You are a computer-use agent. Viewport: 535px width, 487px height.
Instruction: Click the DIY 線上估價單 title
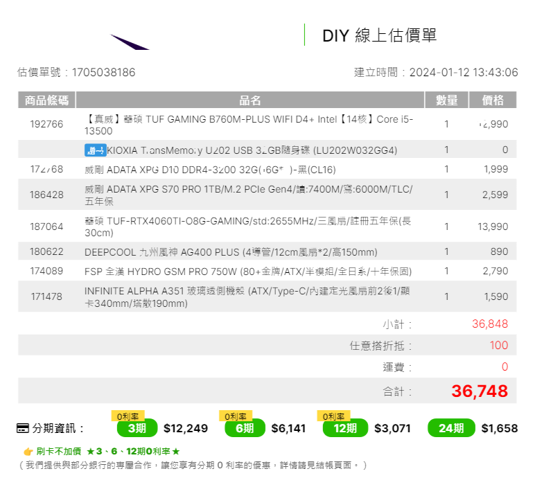[x=379, y=35]
